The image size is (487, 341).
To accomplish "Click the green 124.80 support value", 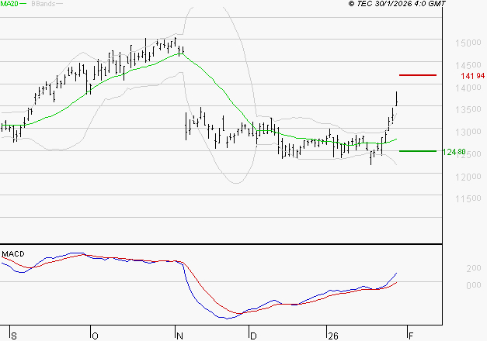I will click(454, 152).
